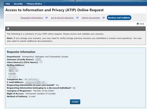Image resolution: width=147 pixels, height=110 pixels.
Task: Click the printer icon beside Print
Action: 137,24
